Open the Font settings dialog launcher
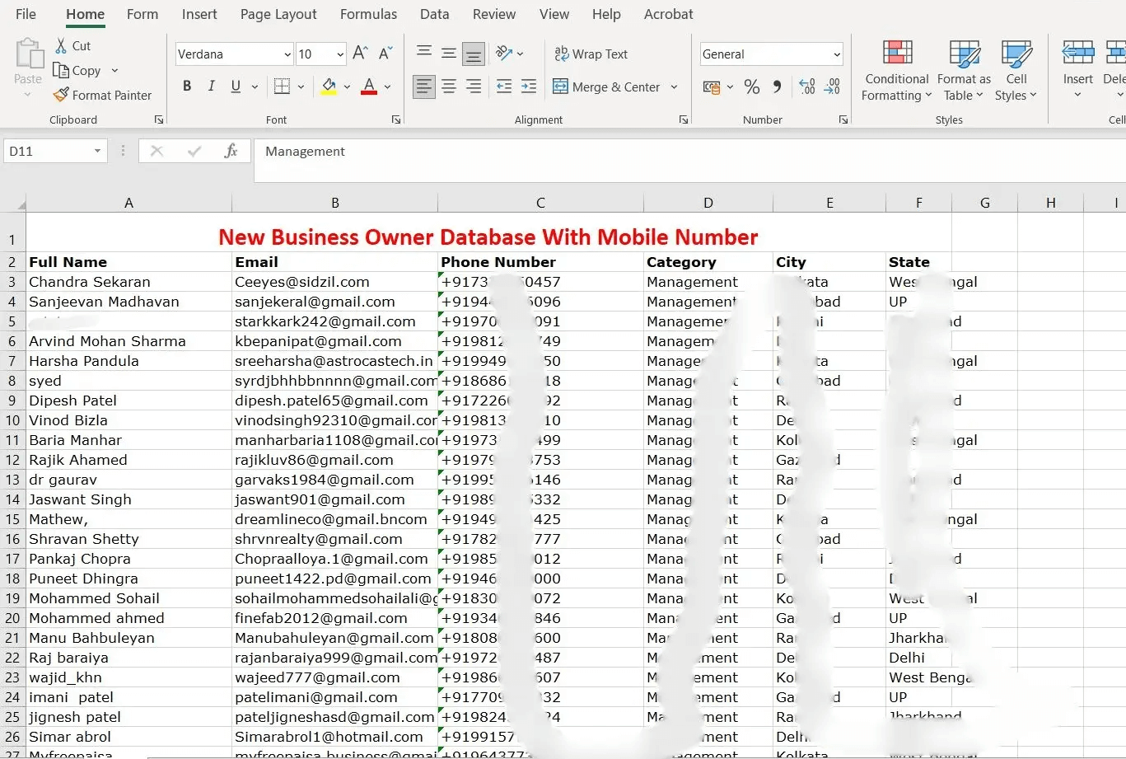The width and height of the screenshot is (1126, 759). click(396, 119)
